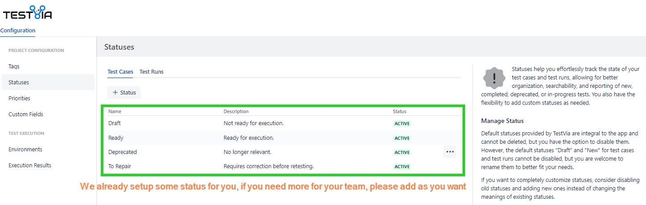Switch to the Test Runs tab

pos(151,72)
